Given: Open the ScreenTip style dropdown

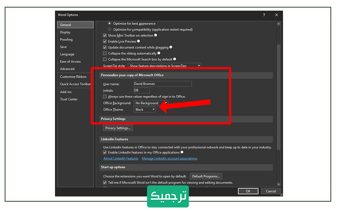Looking at the screenshot, I should point(165,65).
